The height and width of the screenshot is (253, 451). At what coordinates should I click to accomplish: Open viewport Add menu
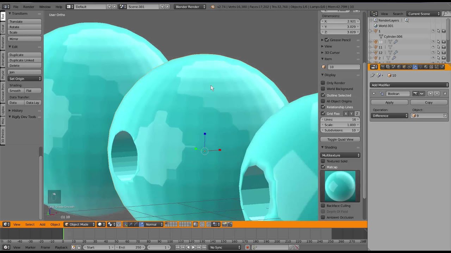click(x=42, y=224)
